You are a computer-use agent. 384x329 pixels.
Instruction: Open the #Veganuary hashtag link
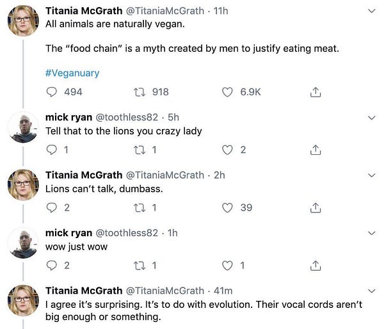click(72, 73)
